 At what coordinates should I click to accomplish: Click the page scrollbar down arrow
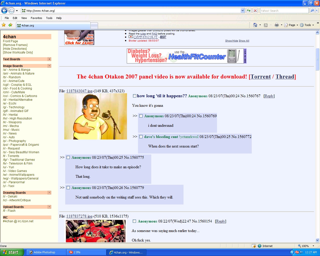317,240
